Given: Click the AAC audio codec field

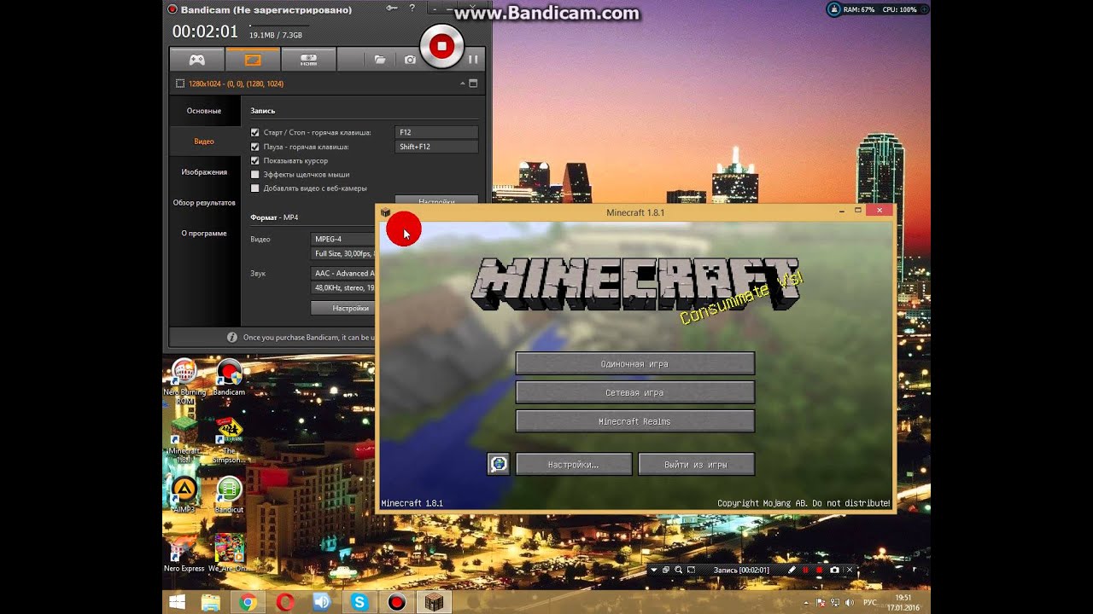Looking at the screenshot, I should pyautogui.click(x=343, y=273).
